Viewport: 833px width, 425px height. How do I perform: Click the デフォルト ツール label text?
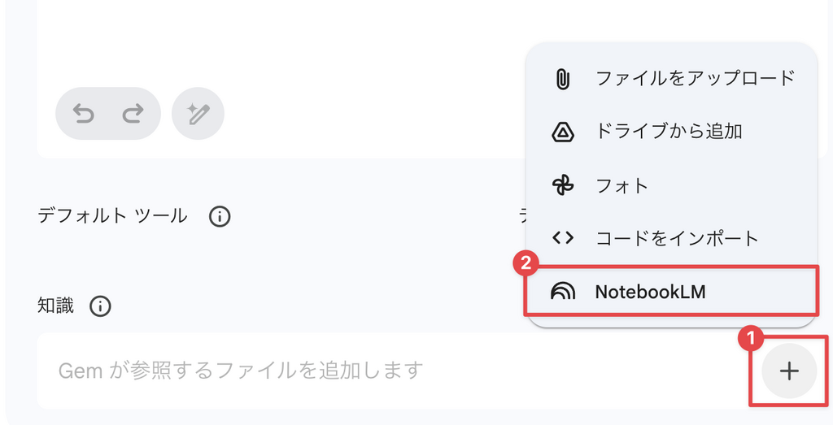112,216
